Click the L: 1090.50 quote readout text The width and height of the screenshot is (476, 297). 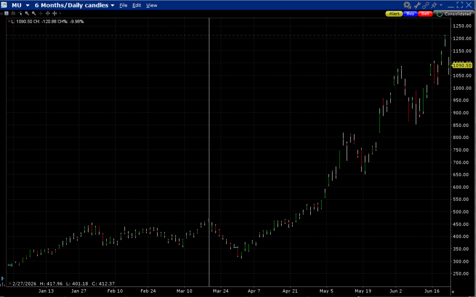click(22, 22)
